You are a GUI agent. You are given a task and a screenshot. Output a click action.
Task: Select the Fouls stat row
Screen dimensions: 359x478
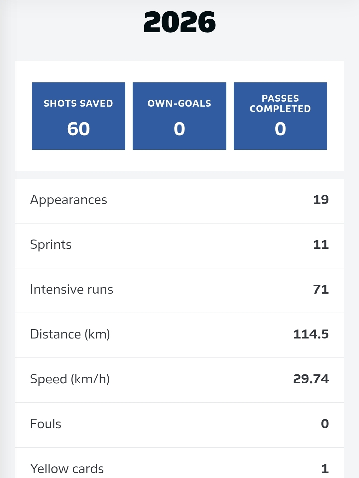[179, 425]
